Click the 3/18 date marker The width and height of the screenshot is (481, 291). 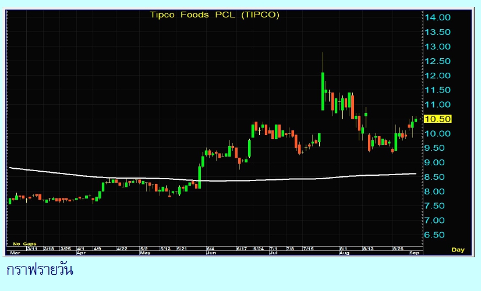pos(49,249)
